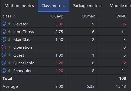Screen dimensions: 131x91
Task: Switch to Method metrics tab
Action: 19,6
